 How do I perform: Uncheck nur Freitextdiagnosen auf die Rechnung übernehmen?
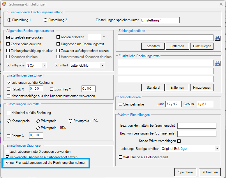click(8, 163)
